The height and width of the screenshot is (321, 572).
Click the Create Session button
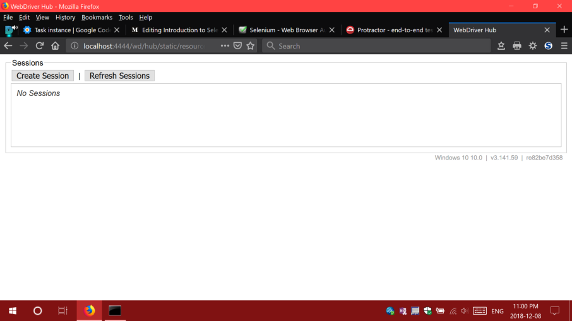pyautogui.click(x=43, y=76)
